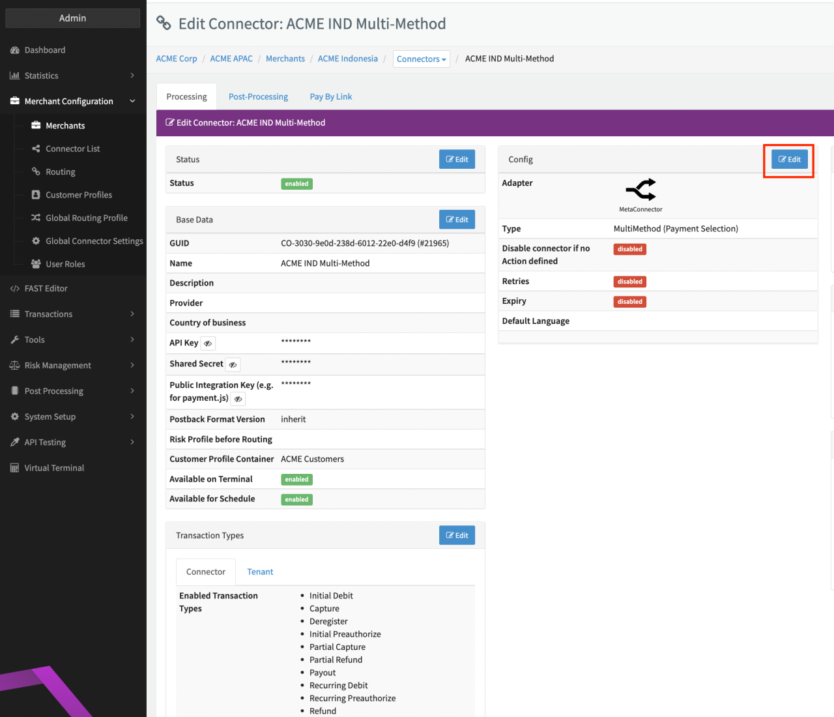Open the Tenant transaction types tab
The image size is (834, 717).
click(260, 572)
